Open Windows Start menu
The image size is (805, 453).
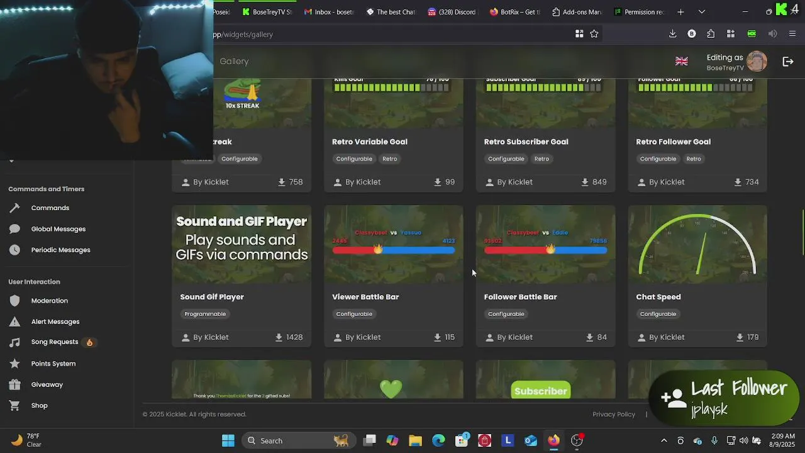click(x=228, y=440)
